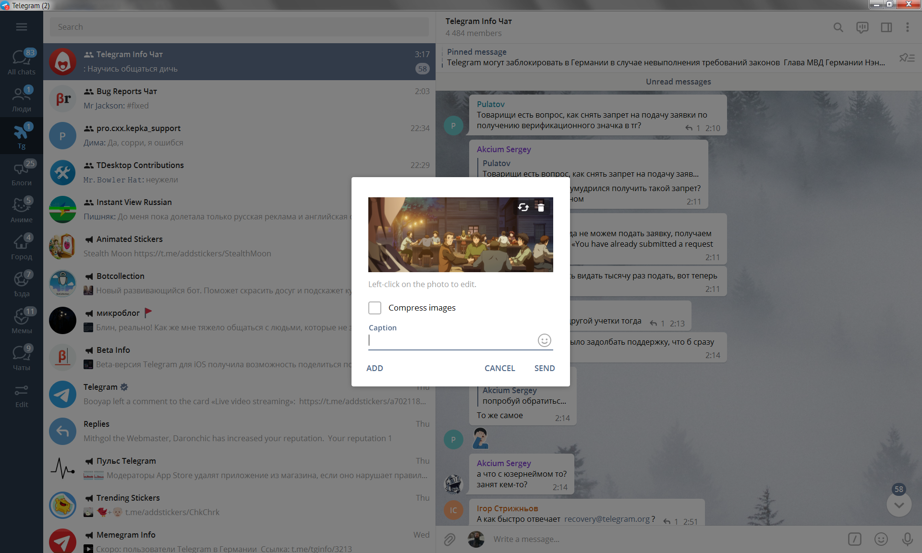Screen dimensions: 922x553
Task: Switch to the All chats folder
Action: [x=22, y=62]
